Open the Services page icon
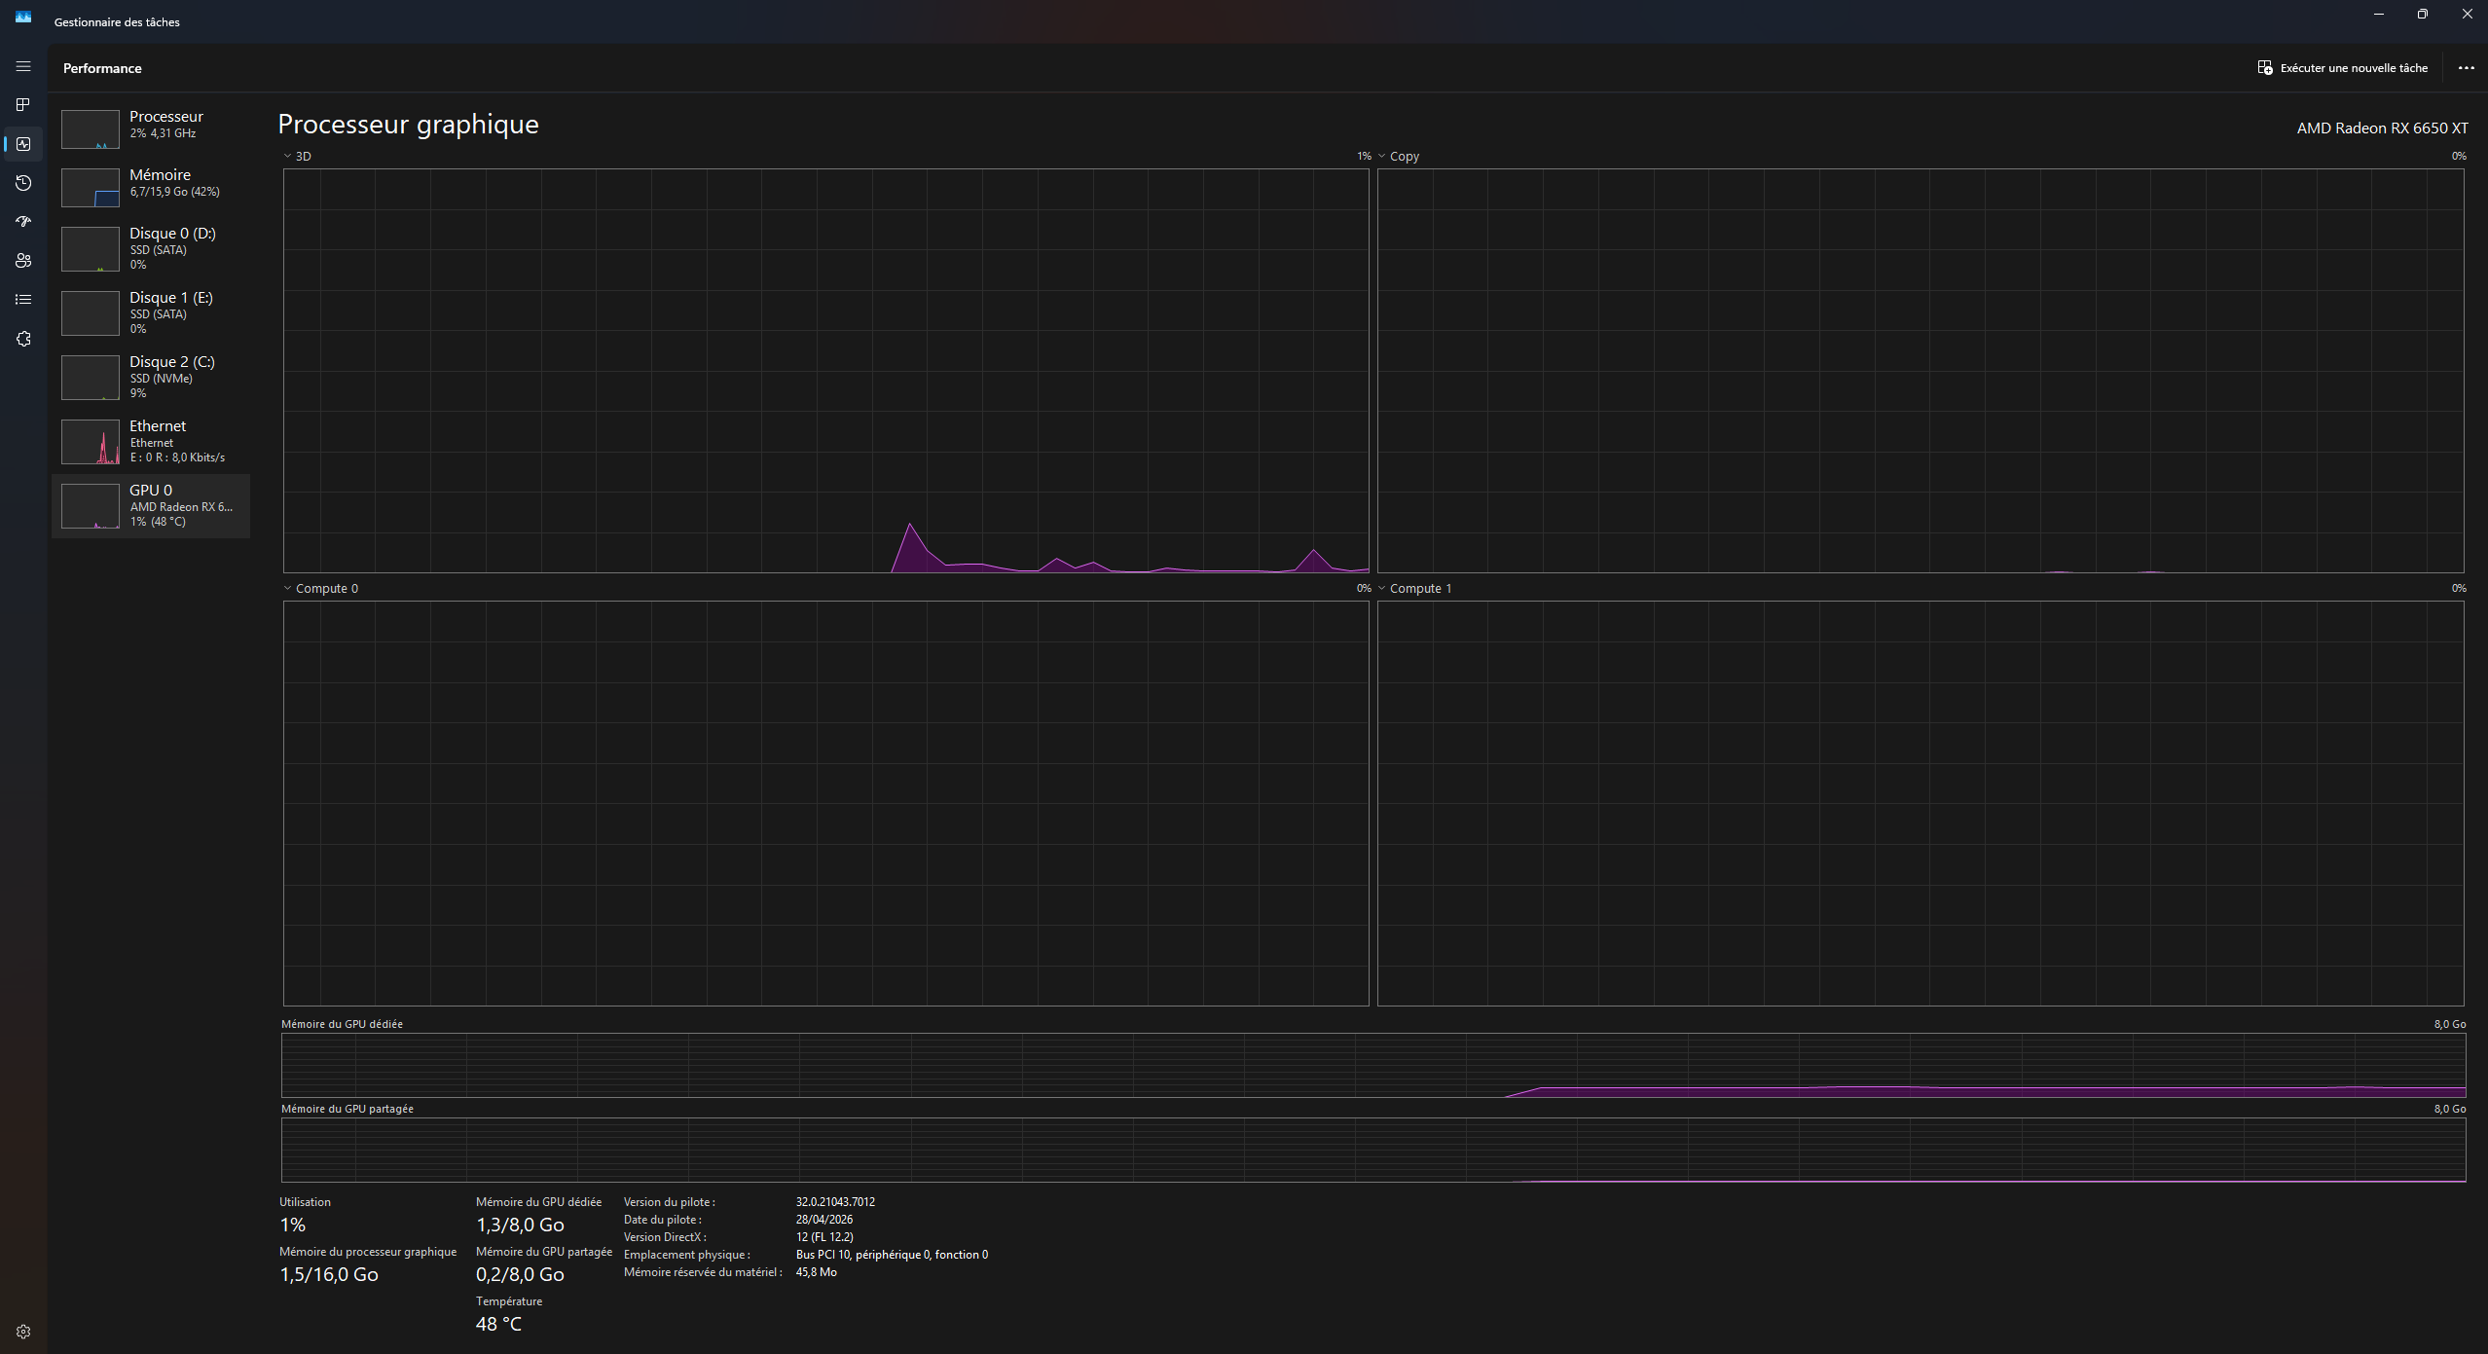Screen dimensions: 2488x1354 [23, 339]
